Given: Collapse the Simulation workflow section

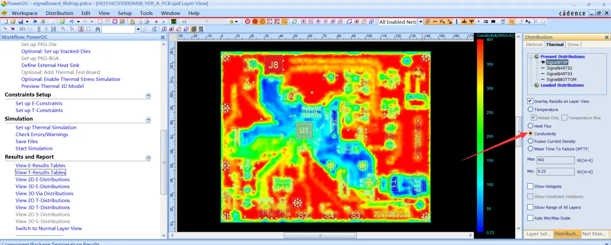Looking at the screenshot, I should pyautogui.click(x=148, y=119).
